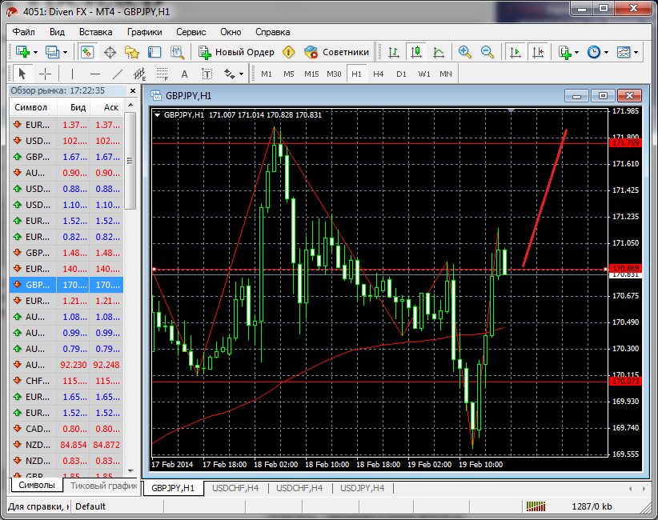Image resolution: width=658 pixels, height=520 pixels.
Task: Click the Market Watch scroll up arrow
Action: point(130,106)
